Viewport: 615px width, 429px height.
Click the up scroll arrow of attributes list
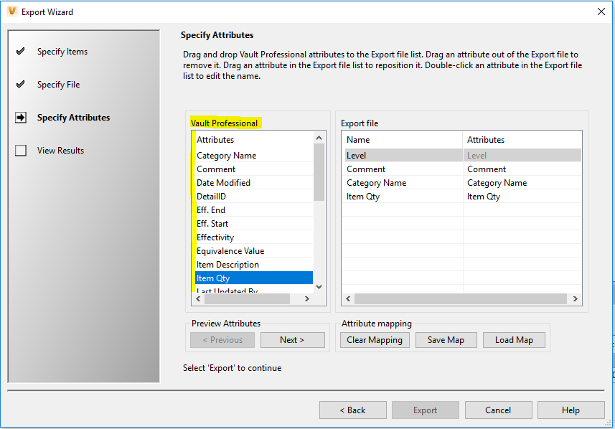coord(319,136)
